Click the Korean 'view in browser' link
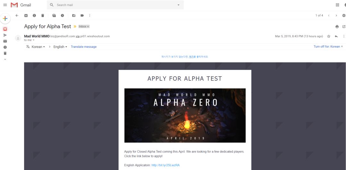Screen dimensions: 346x170 pyautogui.click(x=191, y=57)
